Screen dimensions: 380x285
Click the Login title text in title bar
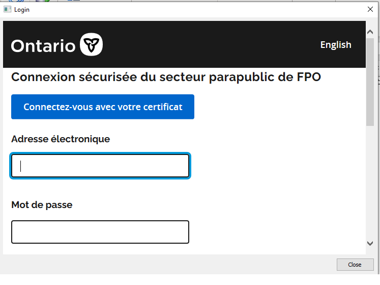(22, 10)
